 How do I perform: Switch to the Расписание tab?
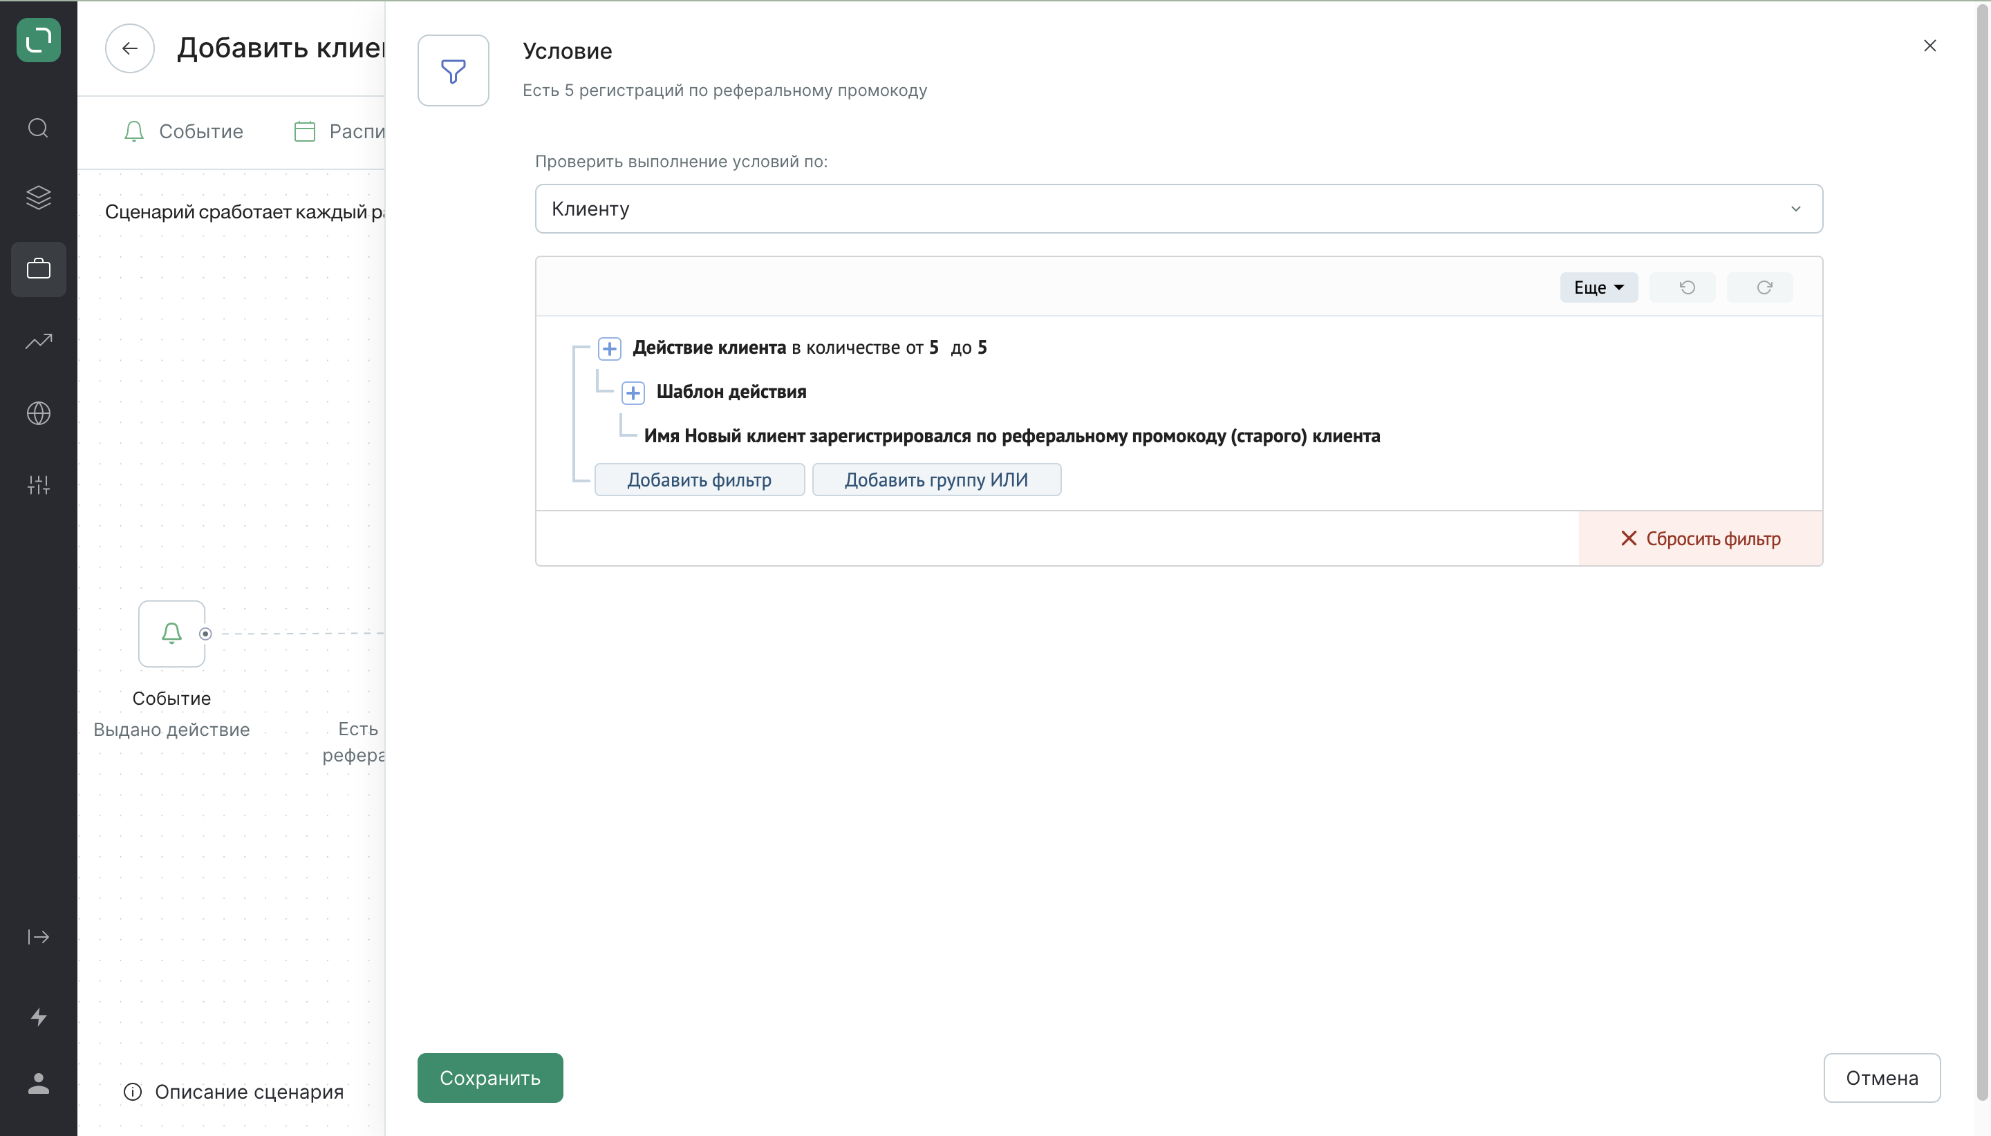(x=339, y=131)
